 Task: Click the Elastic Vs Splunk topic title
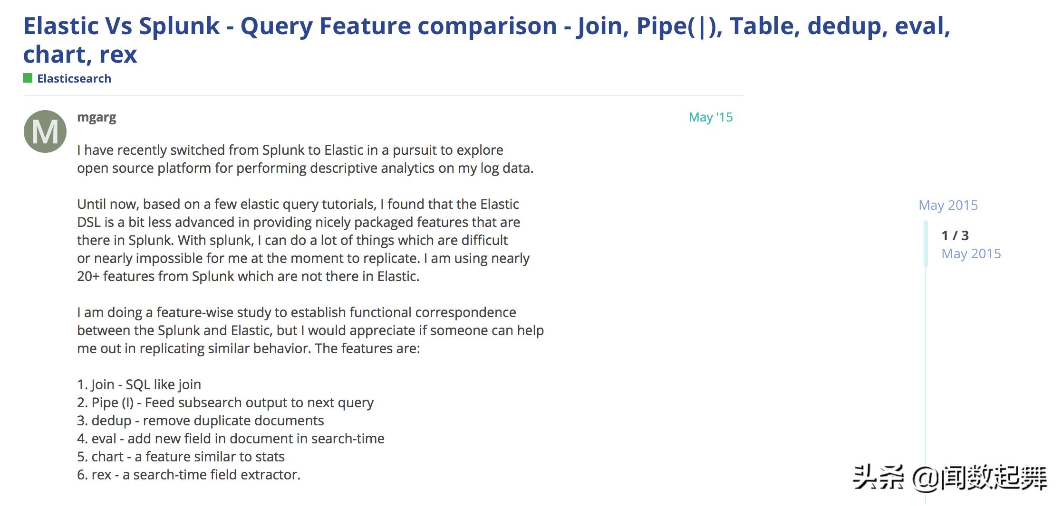coord(487,40)
